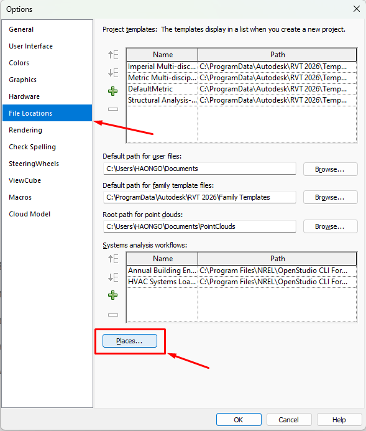Click Path header in project templates table
The width and height of the screenshot is (366, 431).
(277, 55)
